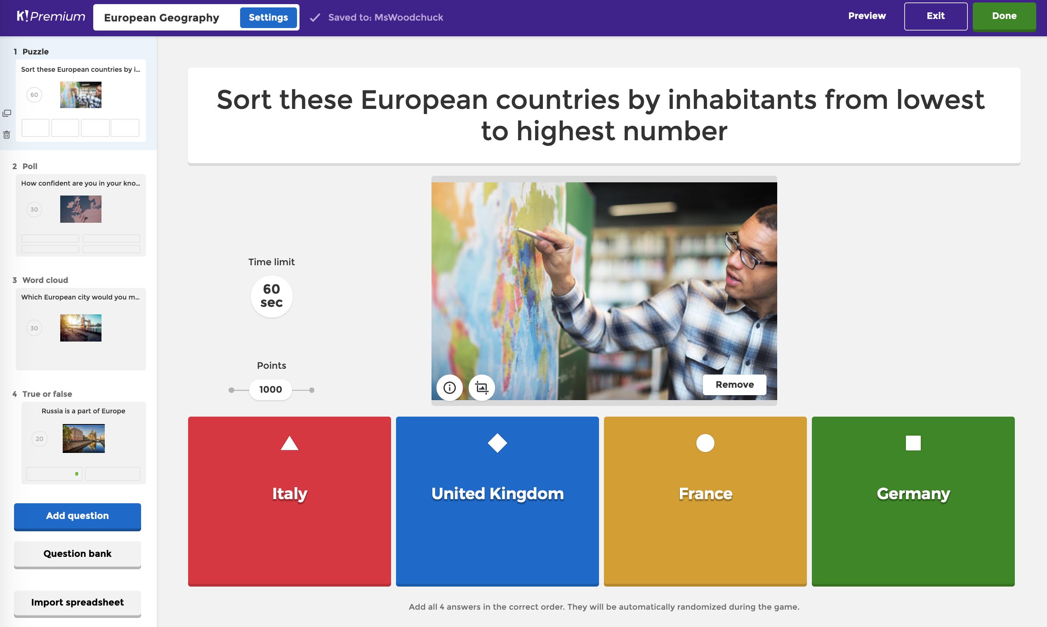Click the checkmark saved indicator icon
Viewport: 1047px width, 627px height.
click(x=314, y=17)
